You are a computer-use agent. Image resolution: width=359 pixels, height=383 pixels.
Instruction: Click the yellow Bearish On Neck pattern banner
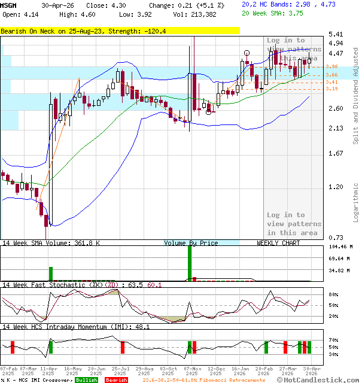click(120, 31)
